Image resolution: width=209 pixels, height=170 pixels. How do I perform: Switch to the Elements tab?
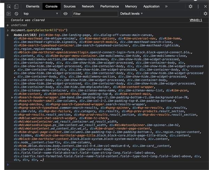[x=33, y=6]
